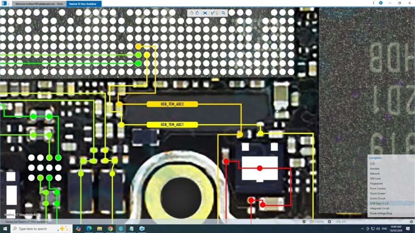This screenshot has height=233, width=415.
Task: Choose the Diode Voltage Drop category
Action: coord(381,213)
